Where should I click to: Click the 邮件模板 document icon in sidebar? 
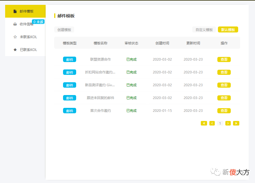pos(15,11)
